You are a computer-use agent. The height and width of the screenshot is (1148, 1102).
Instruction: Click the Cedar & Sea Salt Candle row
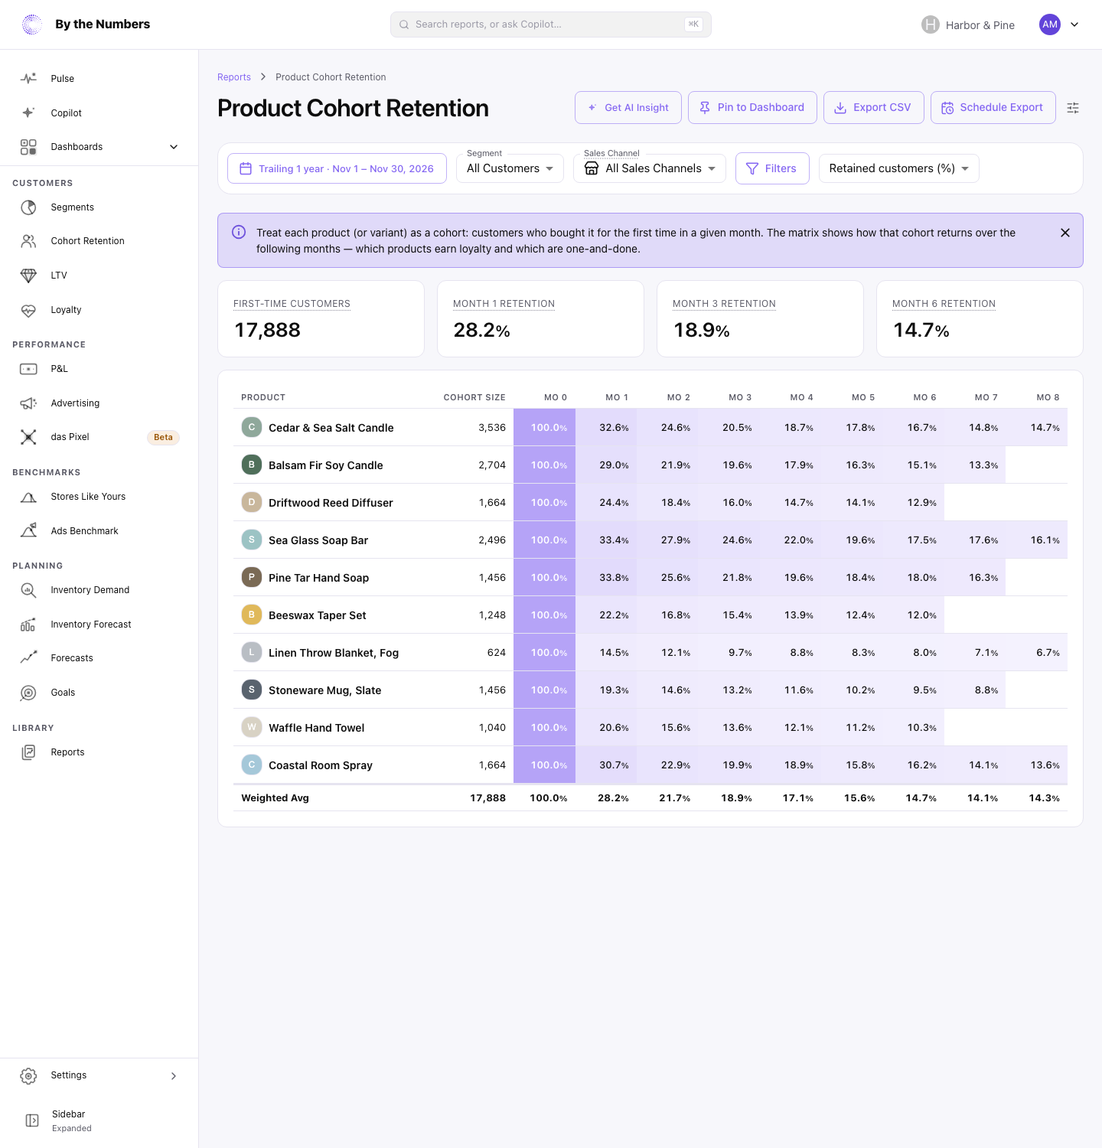pos(650,428)
